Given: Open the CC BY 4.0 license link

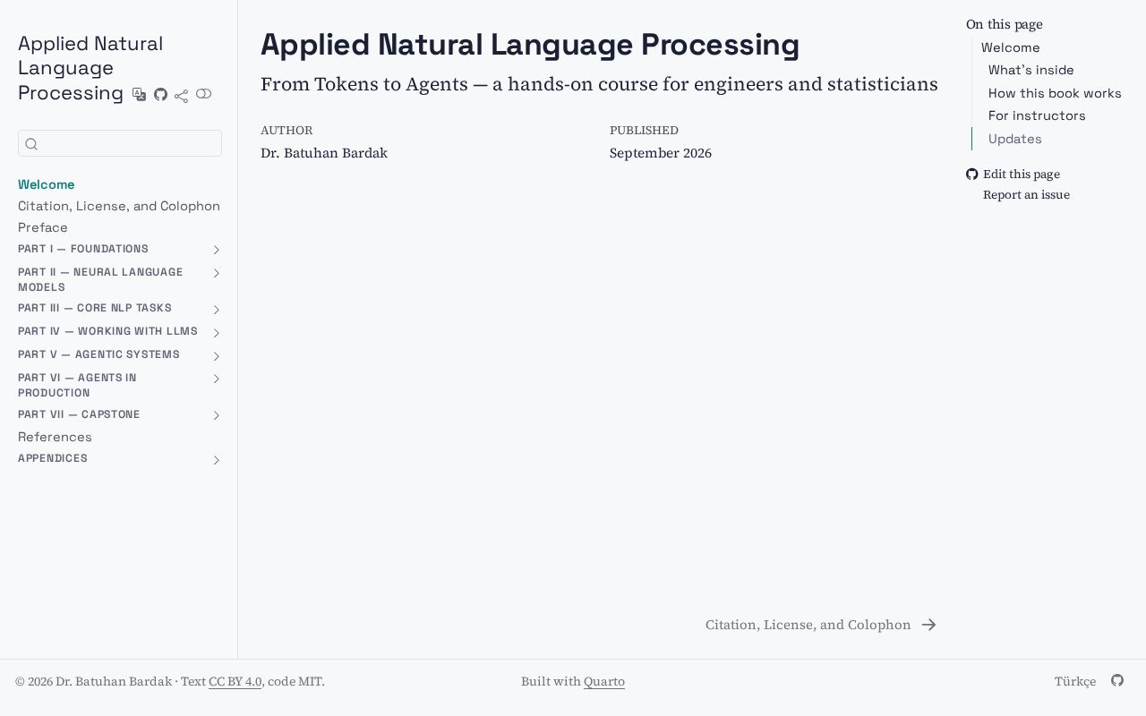Looking at the screenshot, I should (235, 681).
